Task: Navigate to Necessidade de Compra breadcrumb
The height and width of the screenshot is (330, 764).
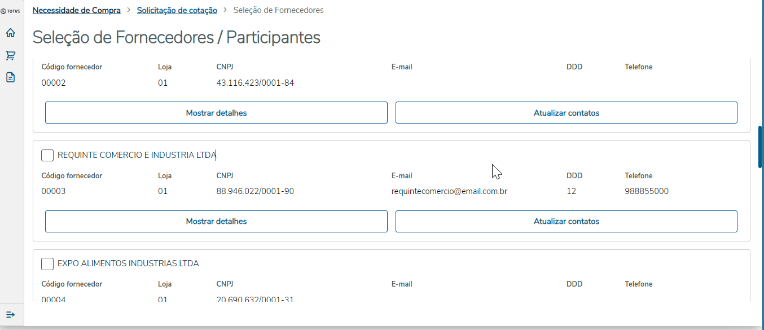Action: click(x=77, y=10)
